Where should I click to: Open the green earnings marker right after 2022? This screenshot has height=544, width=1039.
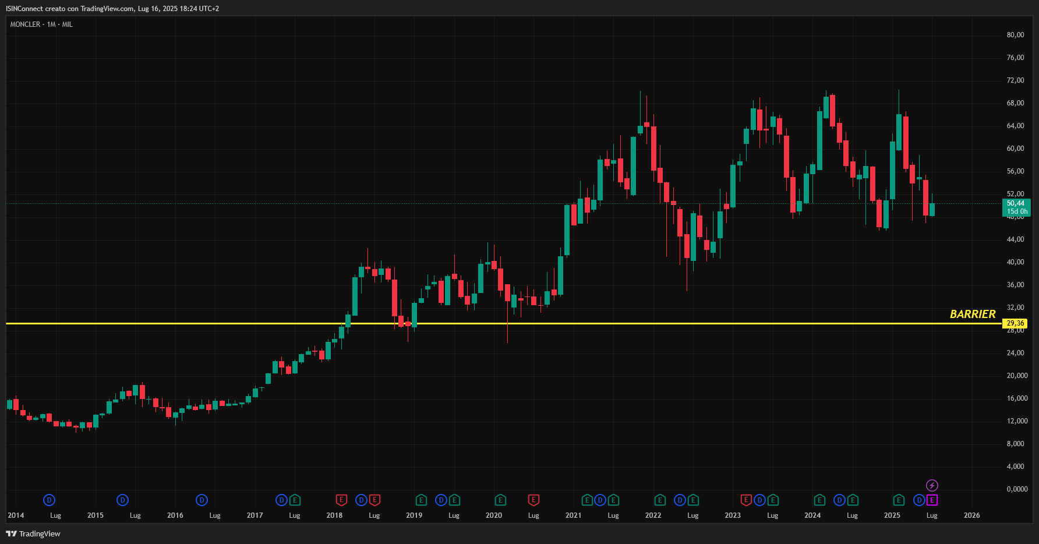click(x=660, y=500)
